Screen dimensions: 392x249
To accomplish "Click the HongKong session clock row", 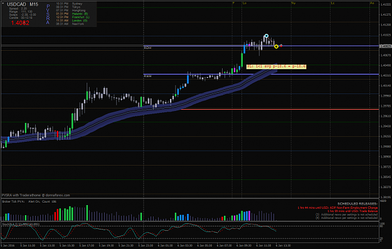I will (x=70, y=11).
